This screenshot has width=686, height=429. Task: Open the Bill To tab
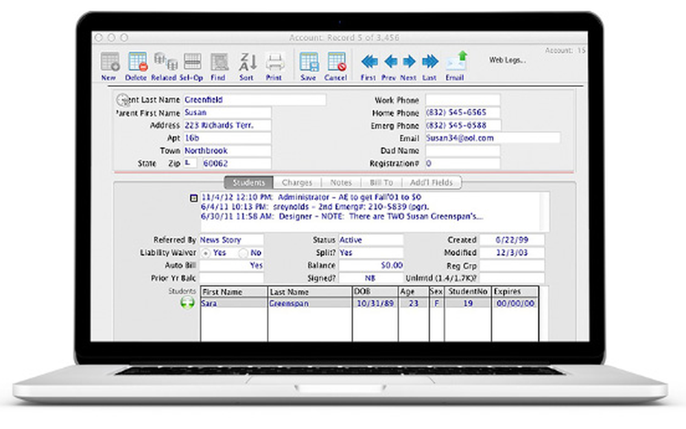coord(381,183)
